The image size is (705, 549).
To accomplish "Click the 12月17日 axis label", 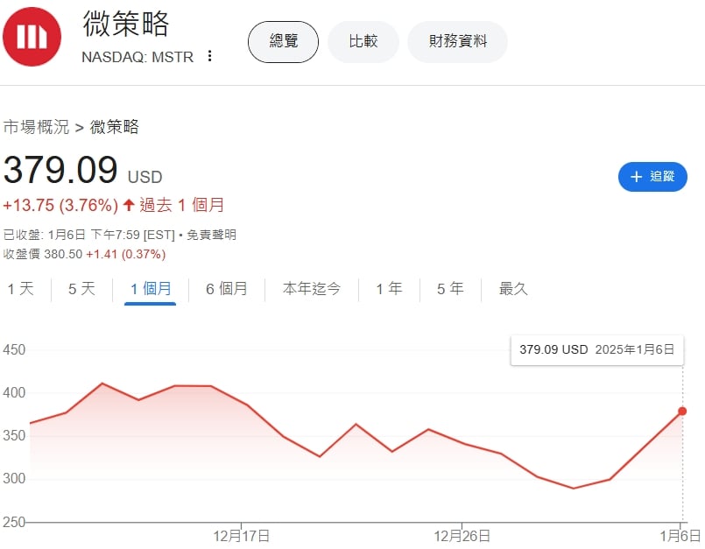I will (x=242, y=536).
